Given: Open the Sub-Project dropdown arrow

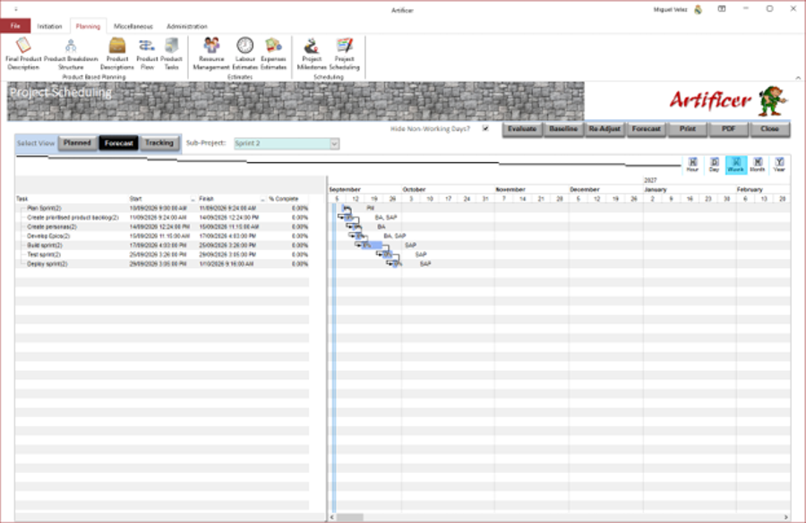Looking at the screenshot, I should 335,143.
